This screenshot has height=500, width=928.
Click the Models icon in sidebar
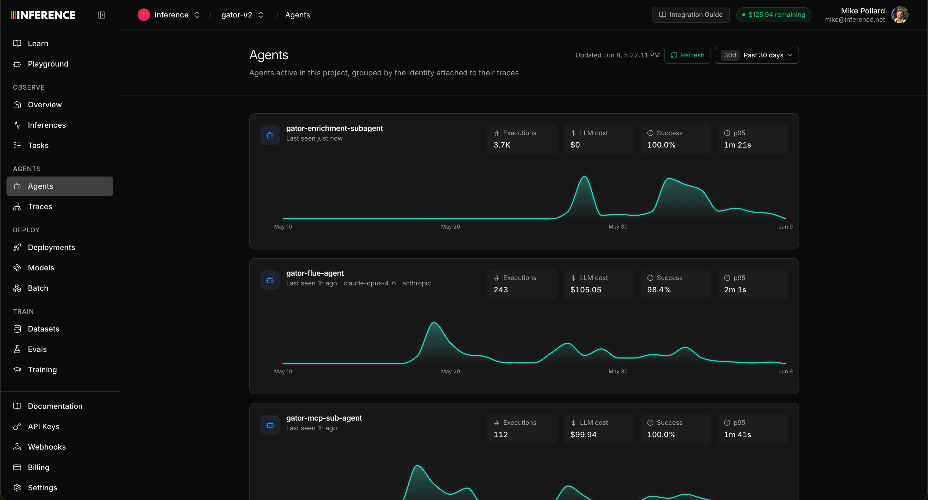tap(17, 267)
